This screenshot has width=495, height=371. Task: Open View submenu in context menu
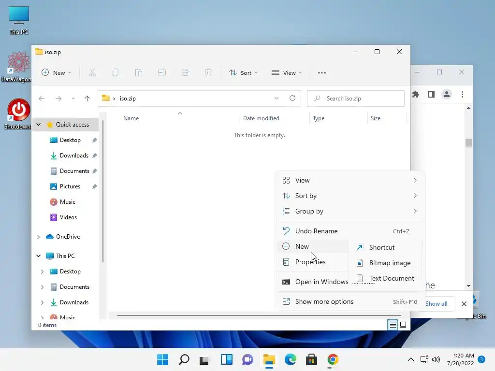[350, 180]
